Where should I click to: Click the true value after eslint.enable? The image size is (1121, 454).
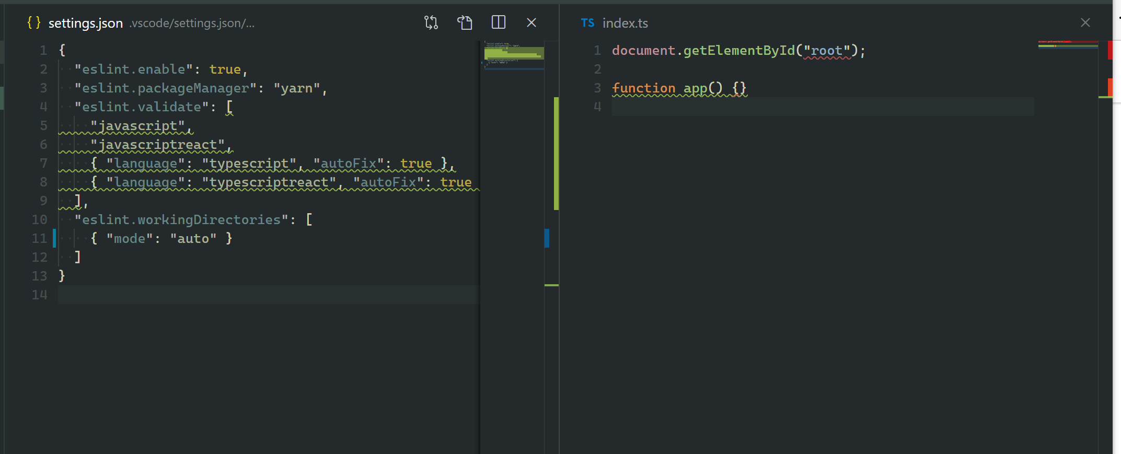225,69
